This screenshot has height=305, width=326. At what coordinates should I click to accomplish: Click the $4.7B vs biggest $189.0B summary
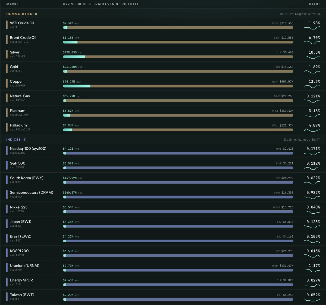[300, 14]
